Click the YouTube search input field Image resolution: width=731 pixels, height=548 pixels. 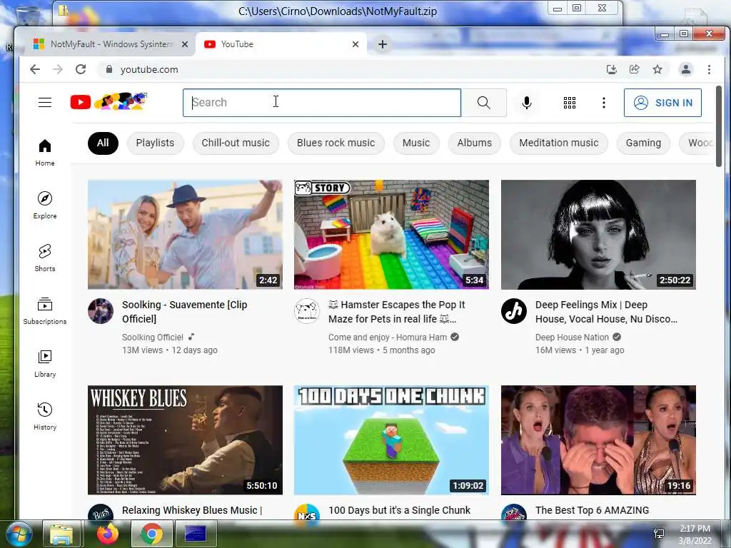click(322, 103)
